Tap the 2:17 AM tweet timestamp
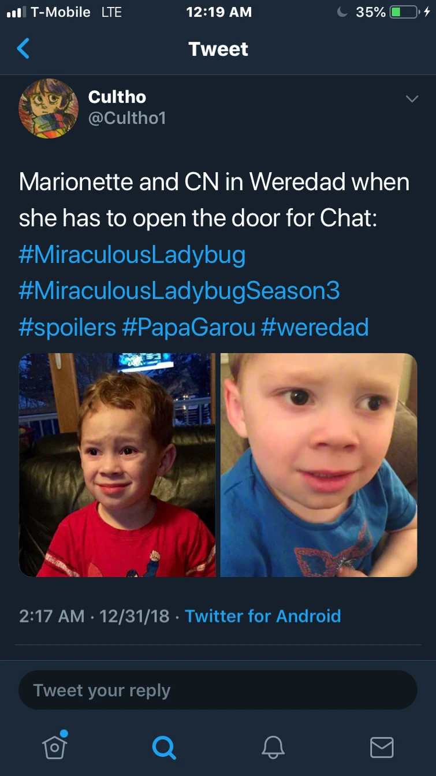The height and width of the screenshot is (776, 436). (x=52, y=616)
